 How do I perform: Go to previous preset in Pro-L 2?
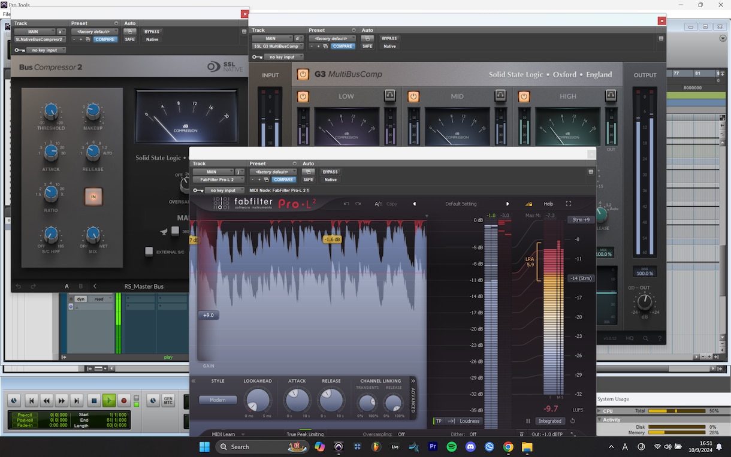coord(414,204)
